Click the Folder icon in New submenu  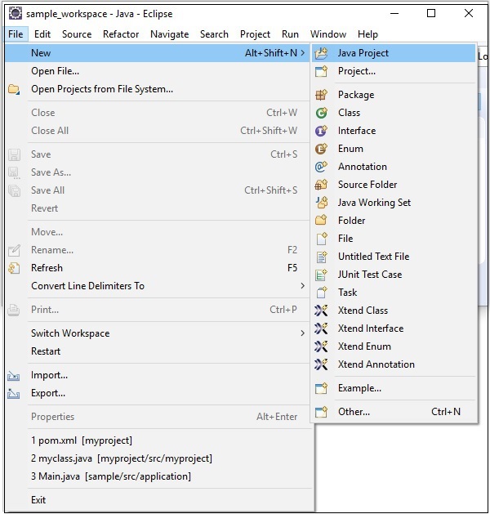[321, 221]
